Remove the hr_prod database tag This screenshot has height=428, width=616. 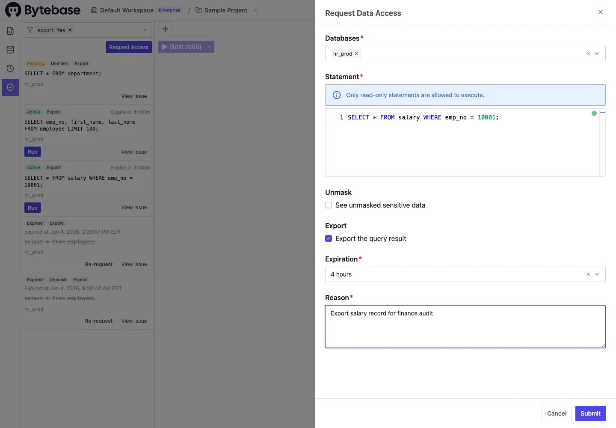point(356,53)
